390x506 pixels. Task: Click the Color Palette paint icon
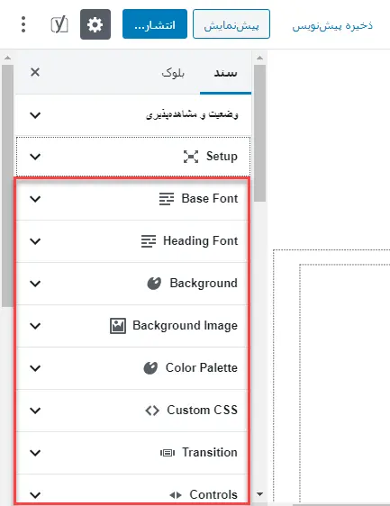150,368
